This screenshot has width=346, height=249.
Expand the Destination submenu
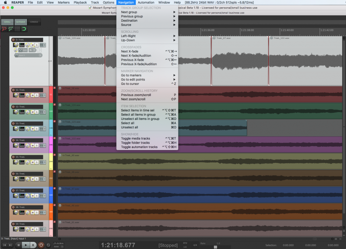tap(147, 21)
